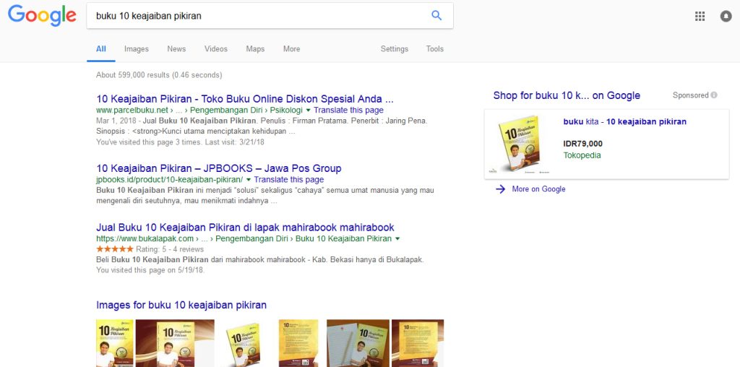Open search Settings menu
This screenshot has height=367, width=740.
coord(395,49)
